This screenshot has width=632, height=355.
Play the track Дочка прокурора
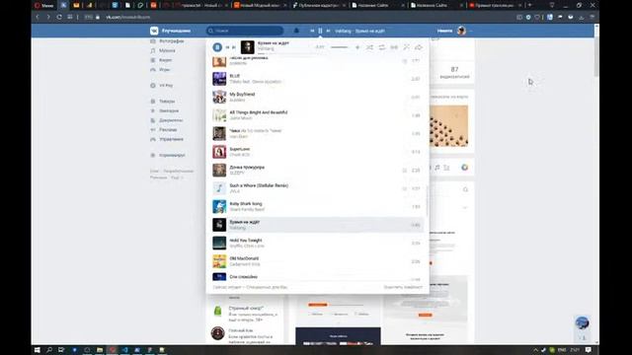click(317, 170)
